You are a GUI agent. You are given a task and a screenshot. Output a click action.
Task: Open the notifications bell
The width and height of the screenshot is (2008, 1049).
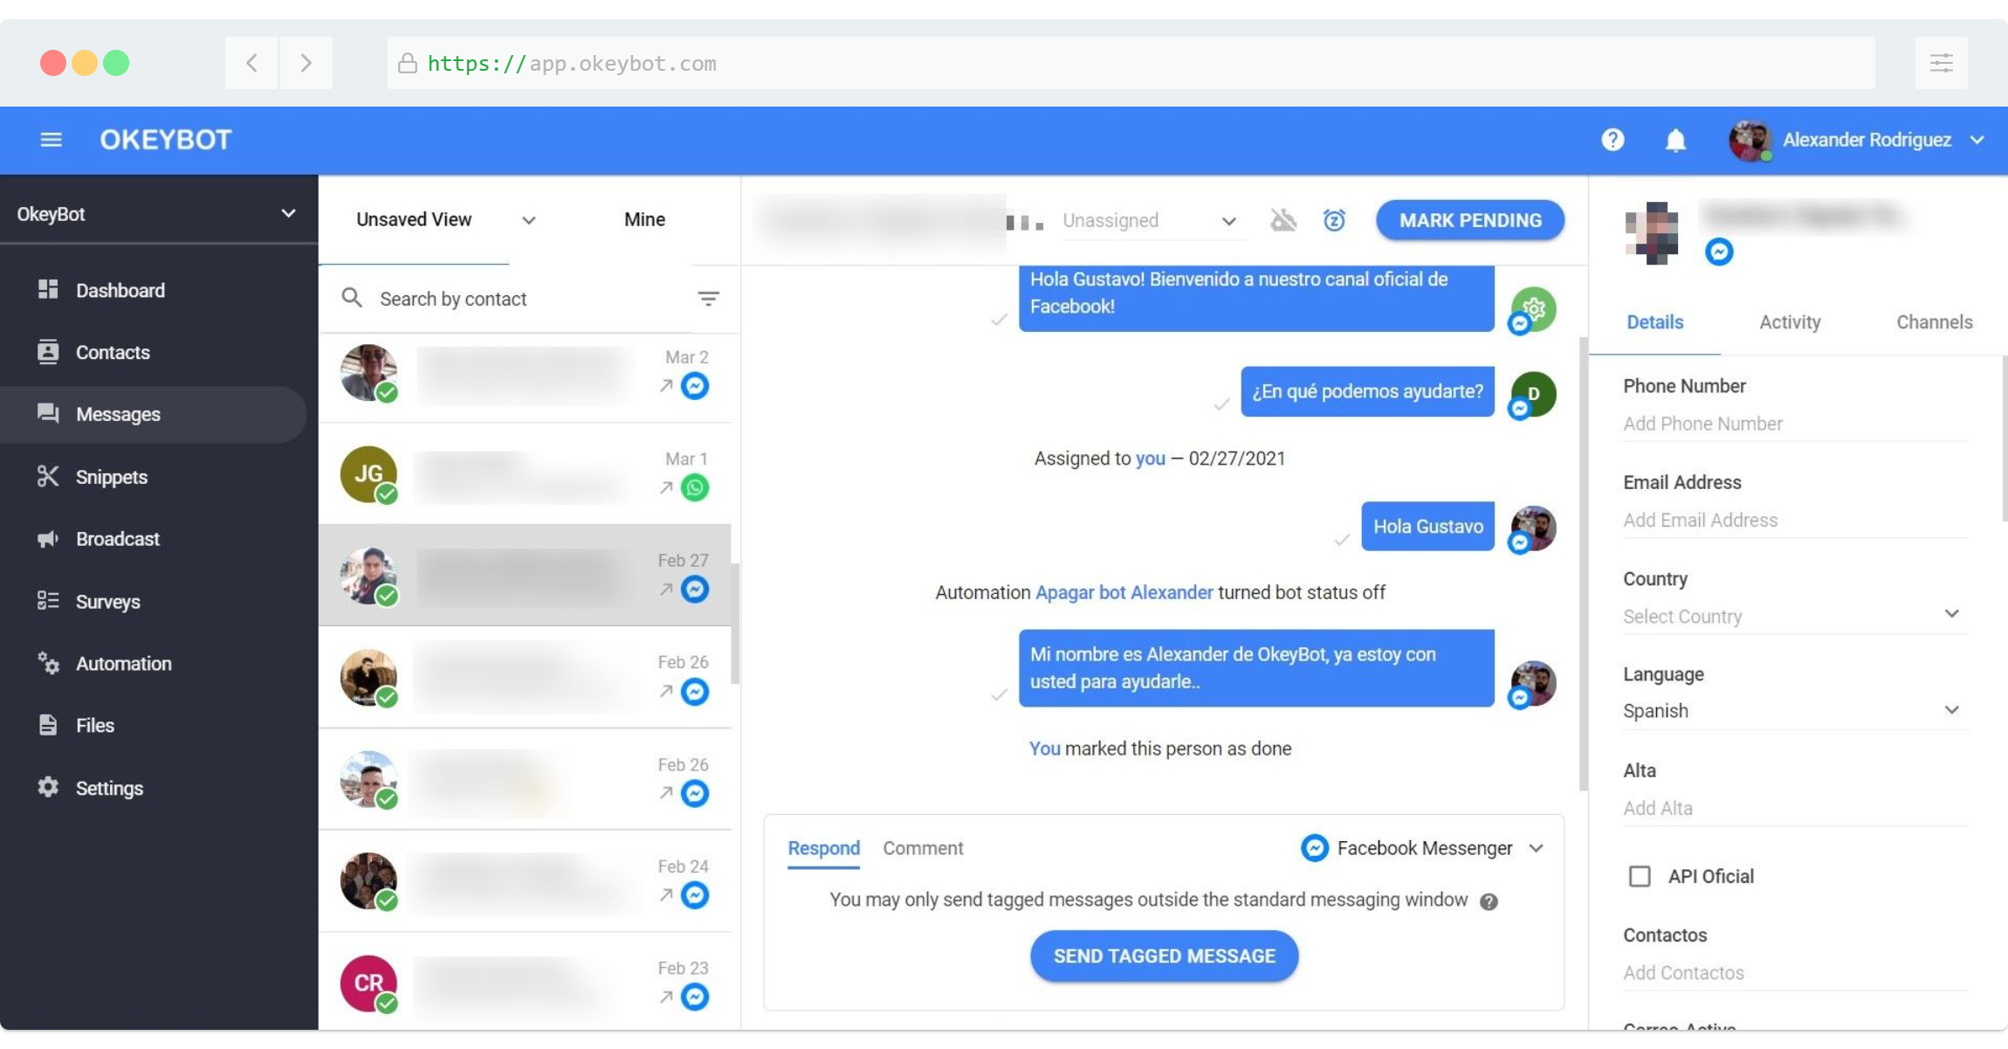pos(1674,140)
